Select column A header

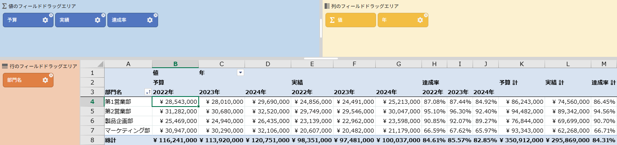[128, 64]
